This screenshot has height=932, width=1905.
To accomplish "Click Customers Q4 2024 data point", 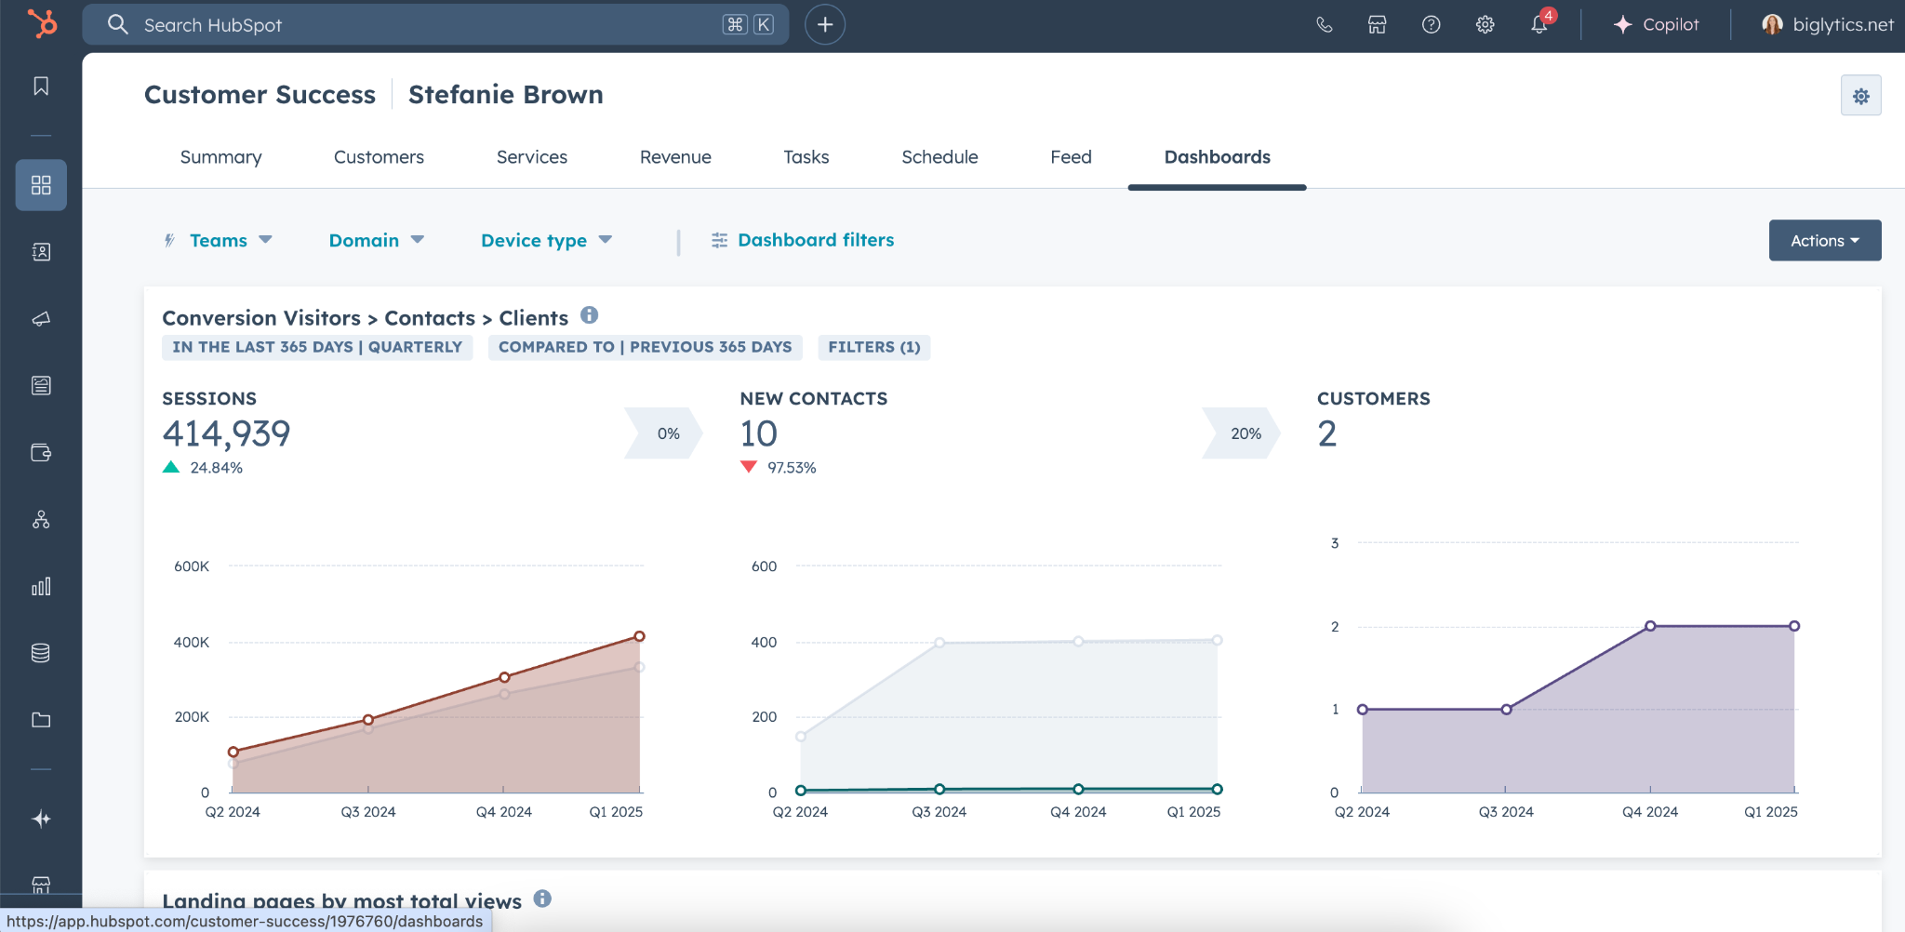I will click(1650, 626).
